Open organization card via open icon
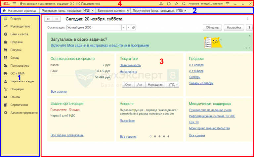This screenshot has width=254, height=157. 133,28
